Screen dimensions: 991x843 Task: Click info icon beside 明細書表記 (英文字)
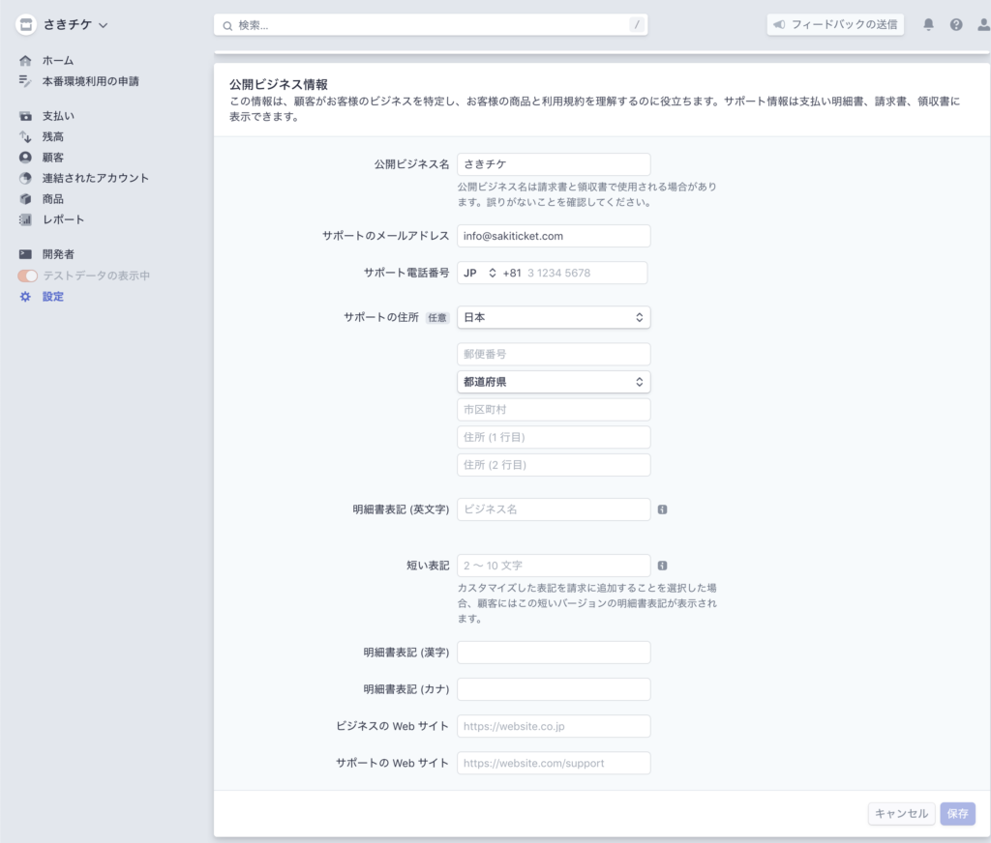(x=662, y=509)
